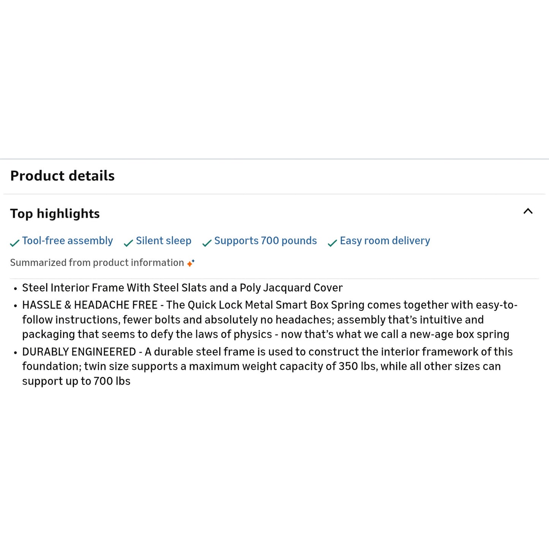Click the orange AI sparkle icon
The width and height of the screenshot is (549, 549).
point(190,263)
